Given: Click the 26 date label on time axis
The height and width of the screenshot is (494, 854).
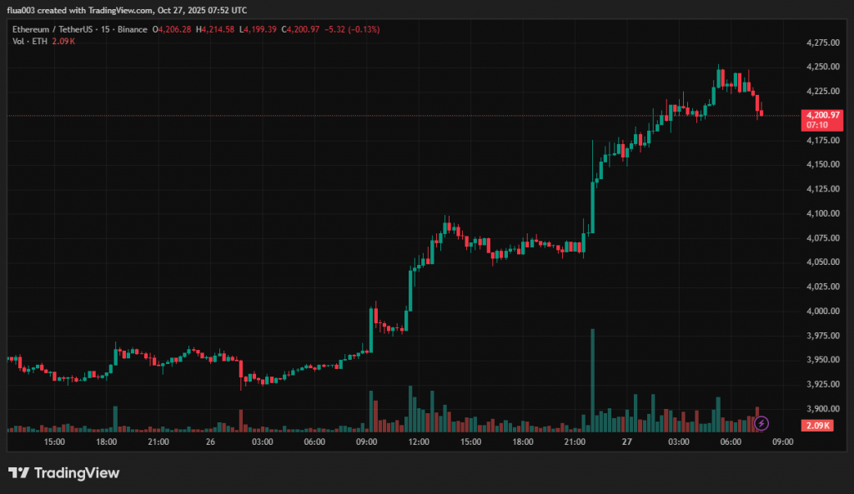Looking at the screenshot, I should coord(209,442).
